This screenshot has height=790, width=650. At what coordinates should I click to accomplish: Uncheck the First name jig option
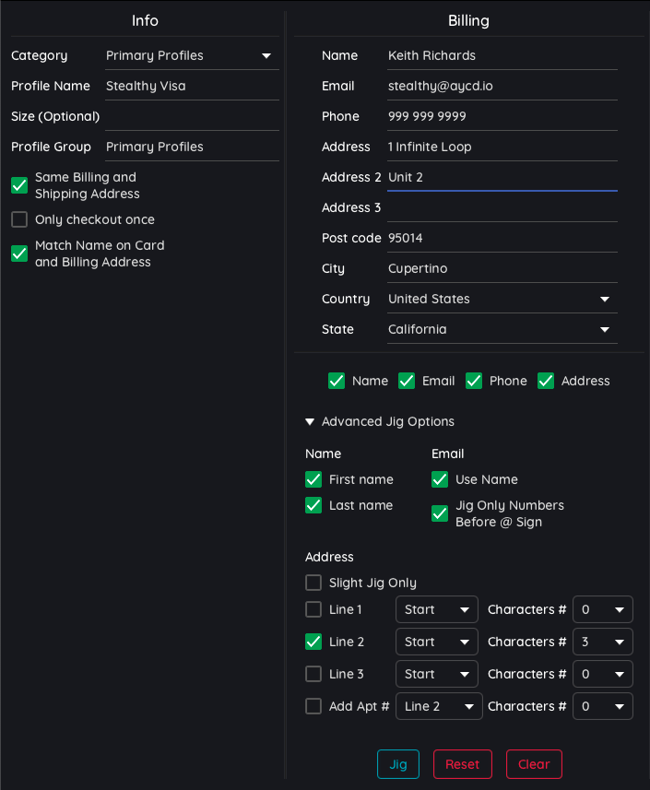click(x=313, y=479)
